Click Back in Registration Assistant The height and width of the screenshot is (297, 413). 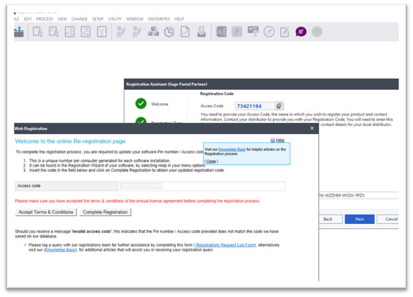click(330, 219)
